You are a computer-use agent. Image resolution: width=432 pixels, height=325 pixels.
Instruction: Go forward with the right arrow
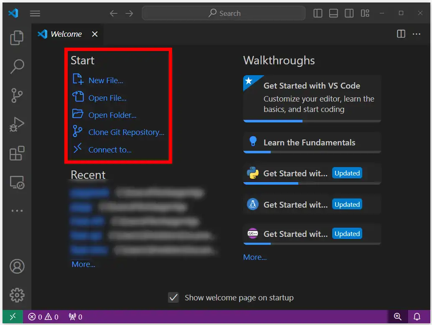[x=129, y=13]
